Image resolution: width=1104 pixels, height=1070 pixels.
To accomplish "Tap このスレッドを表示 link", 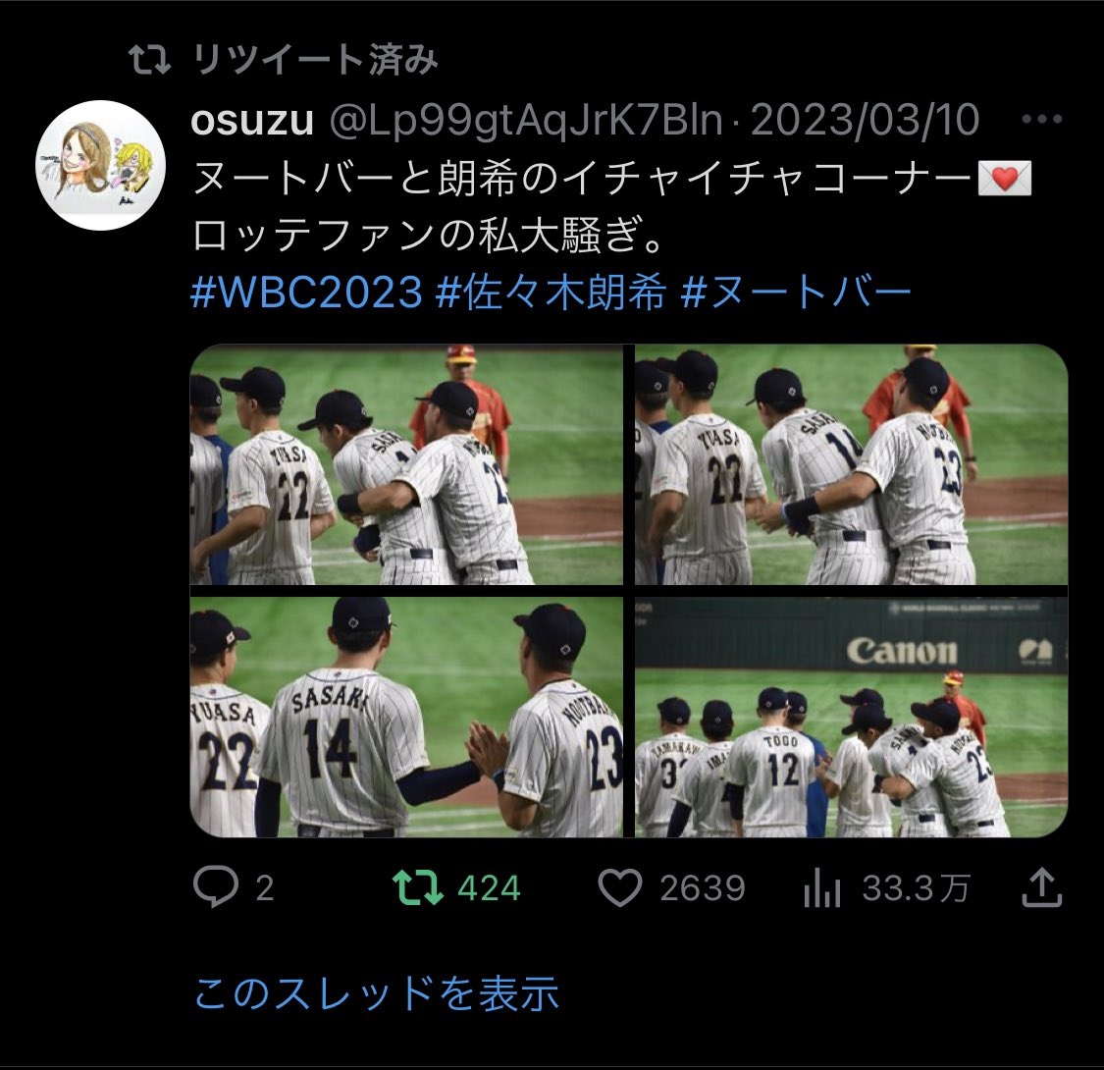I will coord(376,993).
